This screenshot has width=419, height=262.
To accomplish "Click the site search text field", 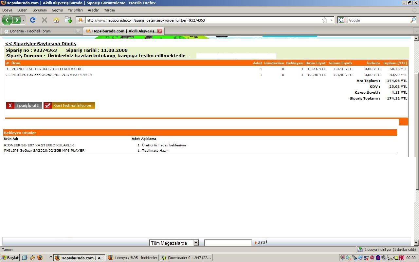I will tap(228, 243).
